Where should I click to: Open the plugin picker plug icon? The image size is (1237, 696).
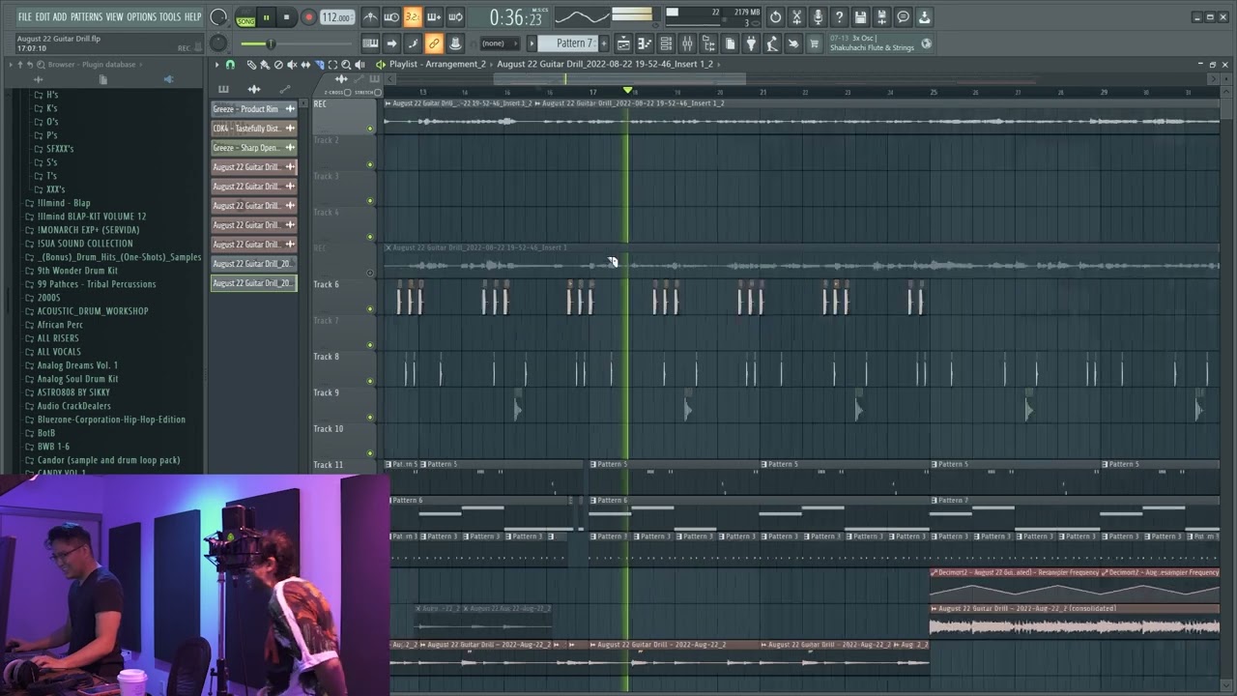point(751,43)
